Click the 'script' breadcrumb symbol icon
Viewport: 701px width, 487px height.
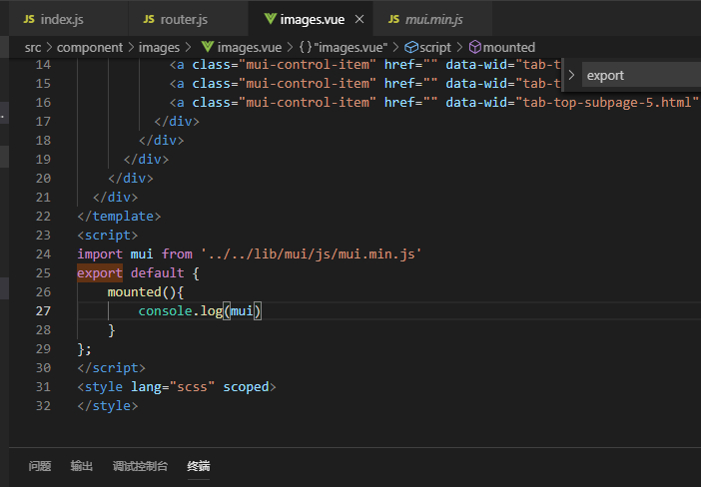point(411,47)
